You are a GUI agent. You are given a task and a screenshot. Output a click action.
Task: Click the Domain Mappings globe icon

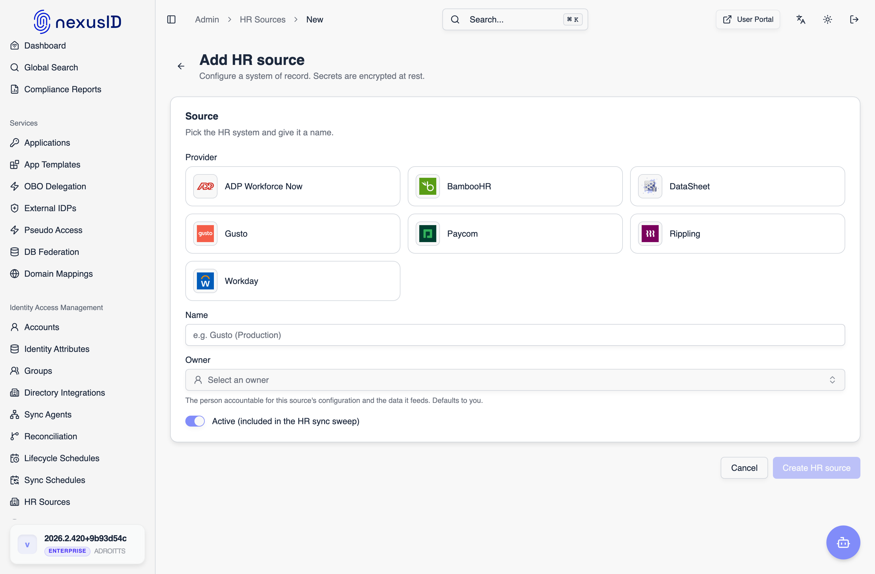(15, 274)
